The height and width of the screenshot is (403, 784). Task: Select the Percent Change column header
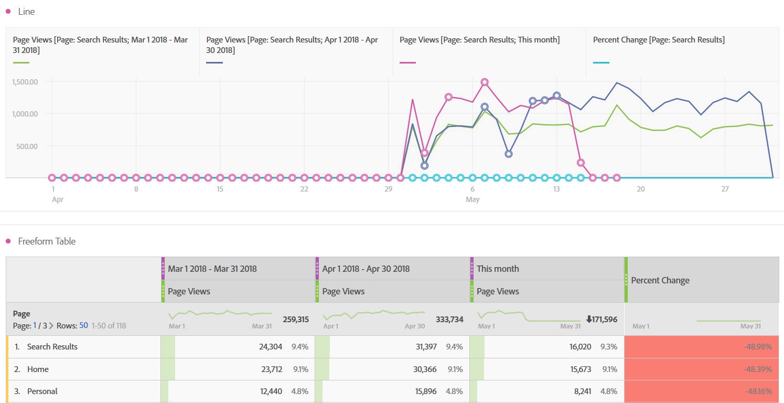(660, 280)
